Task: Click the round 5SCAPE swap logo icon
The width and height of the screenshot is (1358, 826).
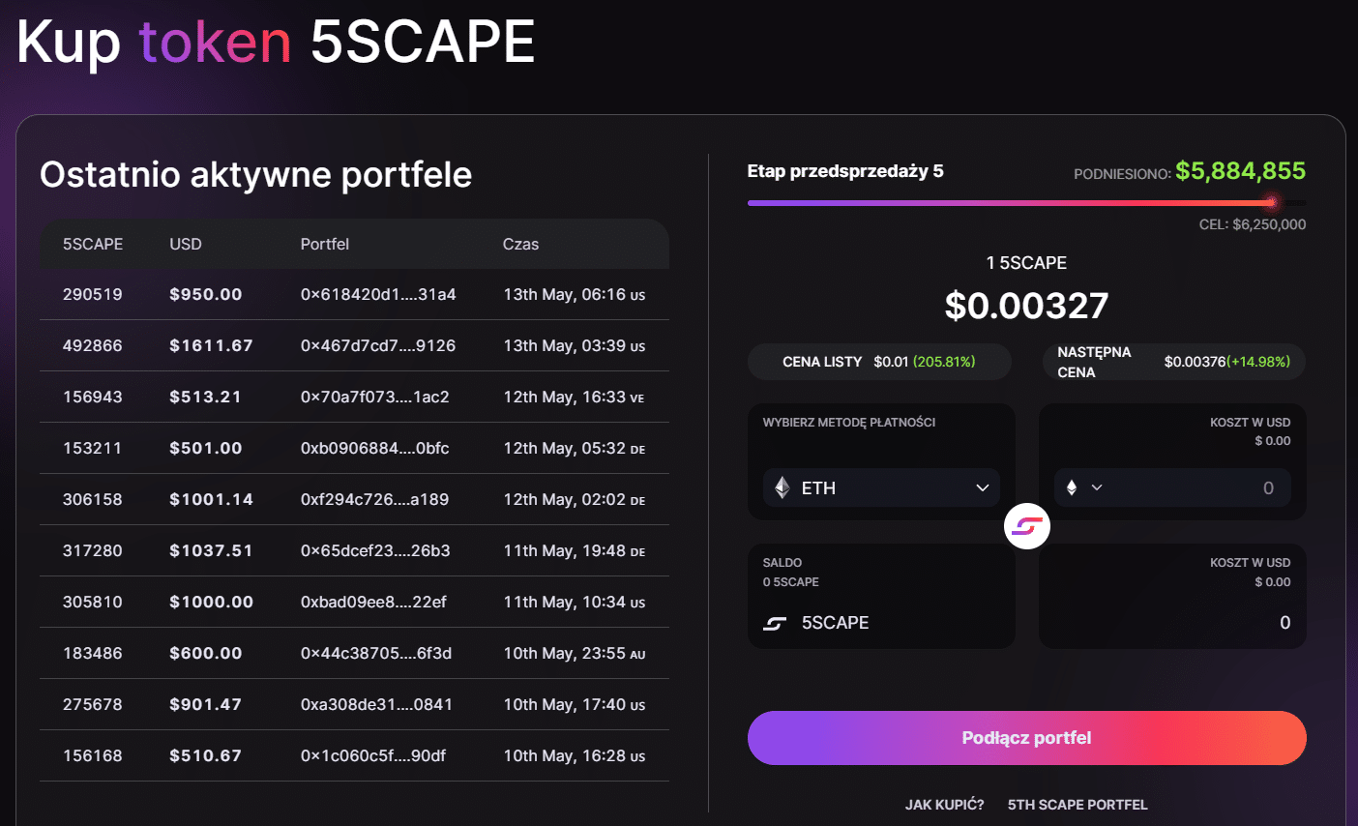Action: click(x=1026, y=526)
